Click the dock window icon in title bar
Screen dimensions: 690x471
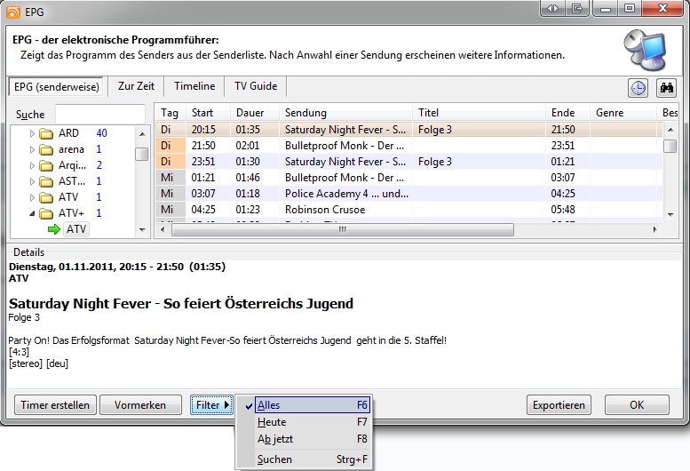577,8
